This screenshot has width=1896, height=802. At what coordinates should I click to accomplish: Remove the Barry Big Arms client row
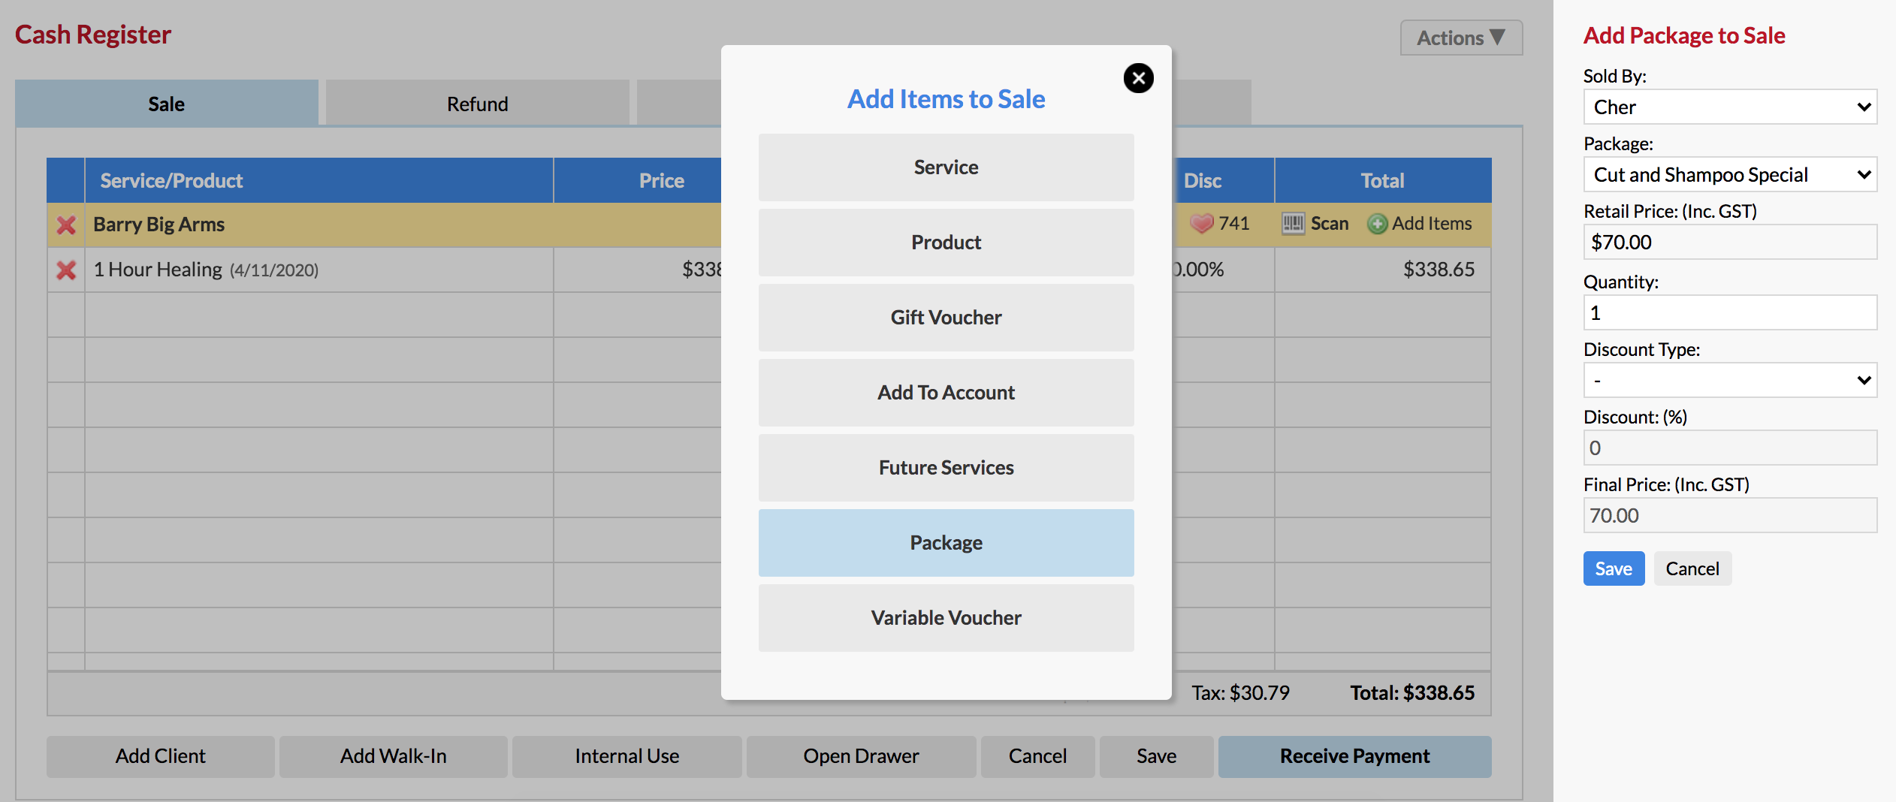pyautogui.click(x=66, y=225)
